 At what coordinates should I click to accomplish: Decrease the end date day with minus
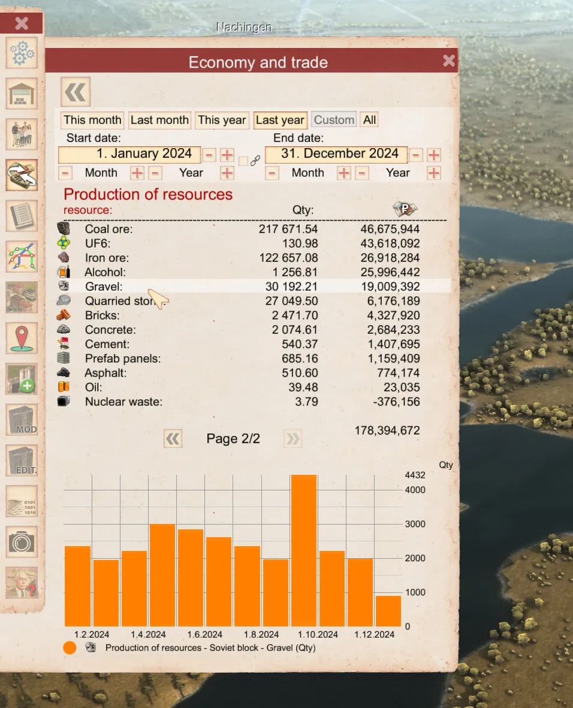417,155
